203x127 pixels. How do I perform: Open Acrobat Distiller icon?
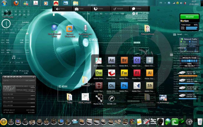pyautogui.click(x=99, y=60)
